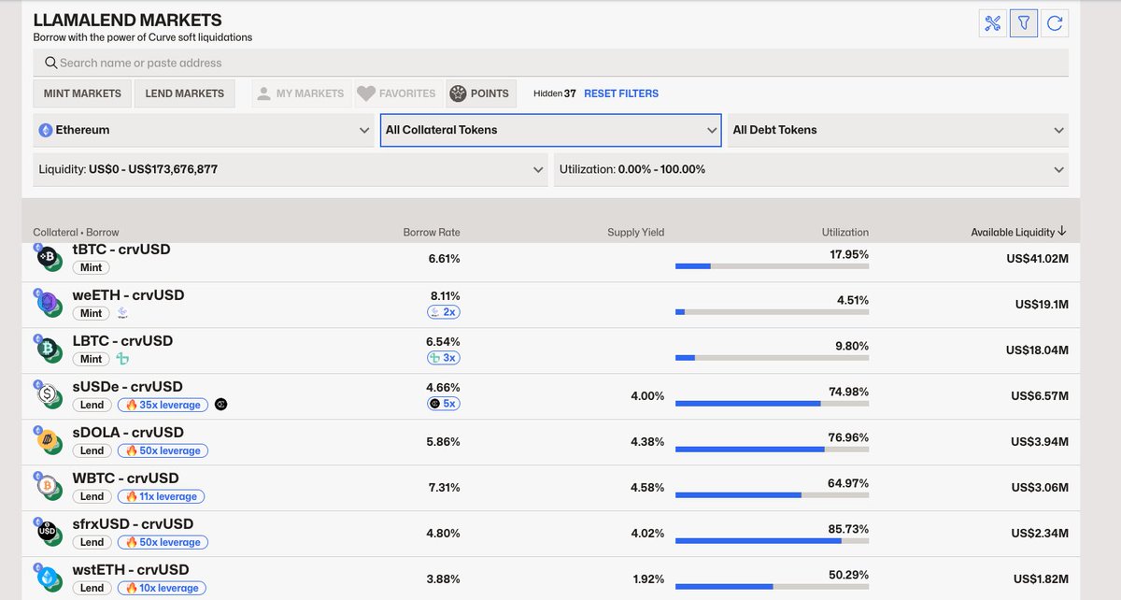Click the LBTC token icon
Image resolution: width=1121 pixels, height=600 pixels.
[x=48, y=350]
